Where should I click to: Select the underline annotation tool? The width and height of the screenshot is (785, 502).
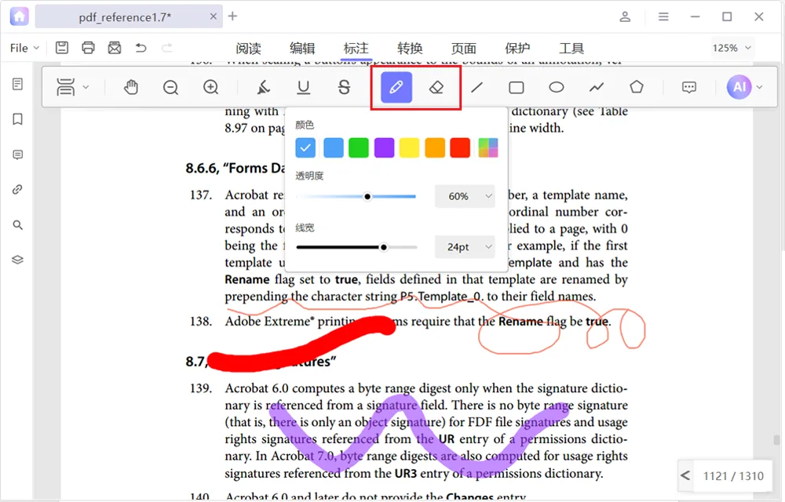tap(303, 88)
